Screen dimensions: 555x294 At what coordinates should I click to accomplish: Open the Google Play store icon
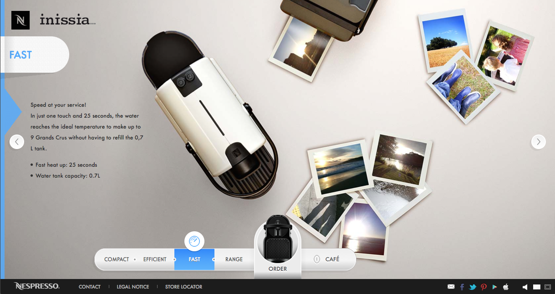click(x=494, y=287)
